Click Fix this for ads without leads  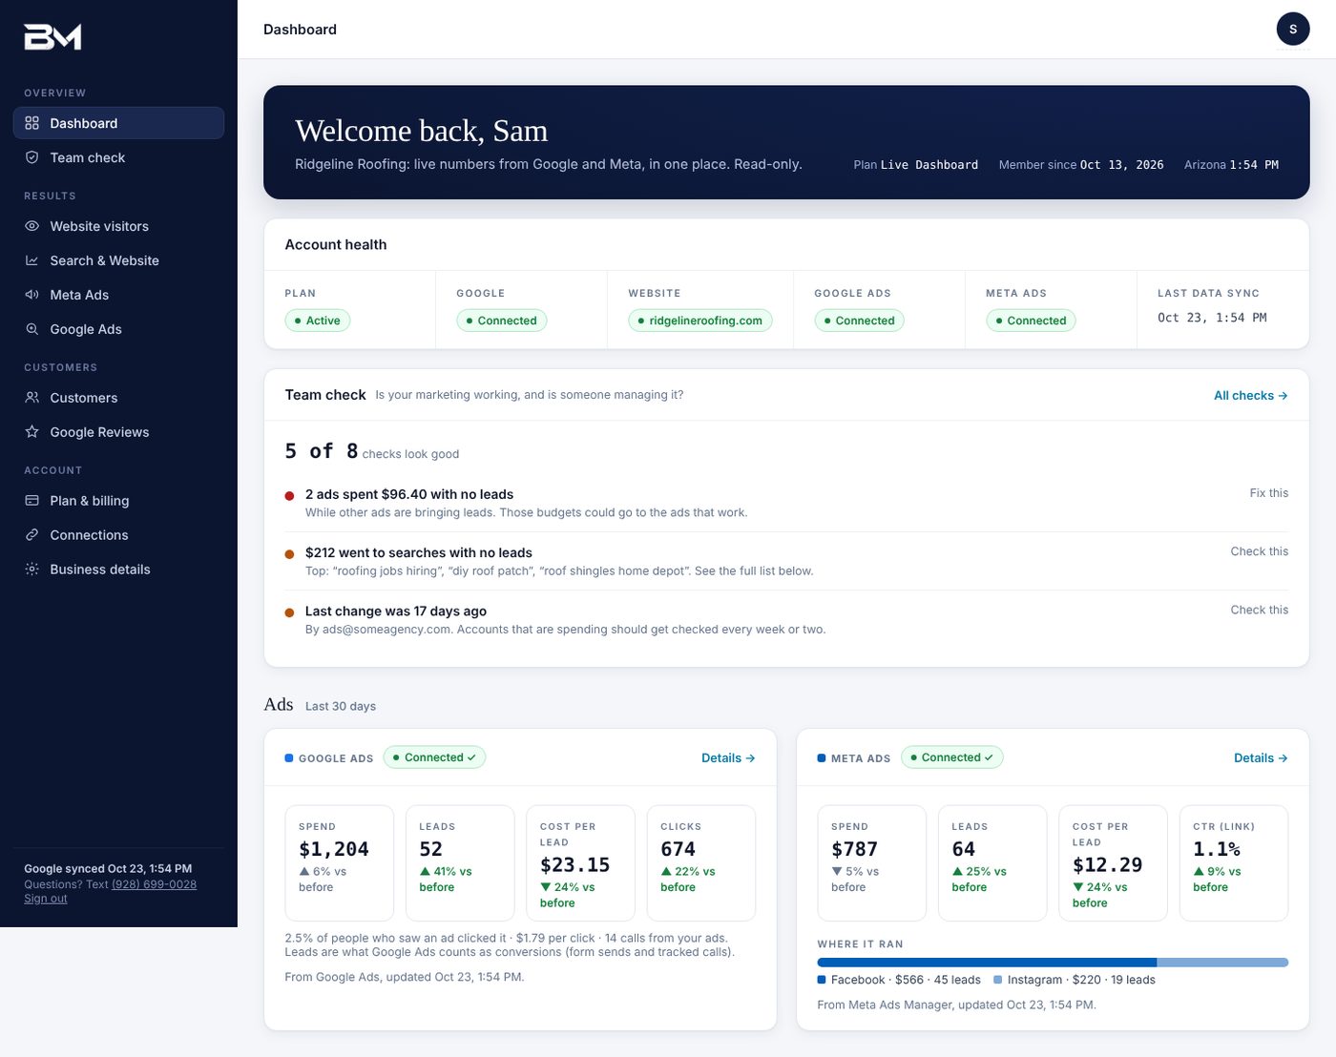1268,493
